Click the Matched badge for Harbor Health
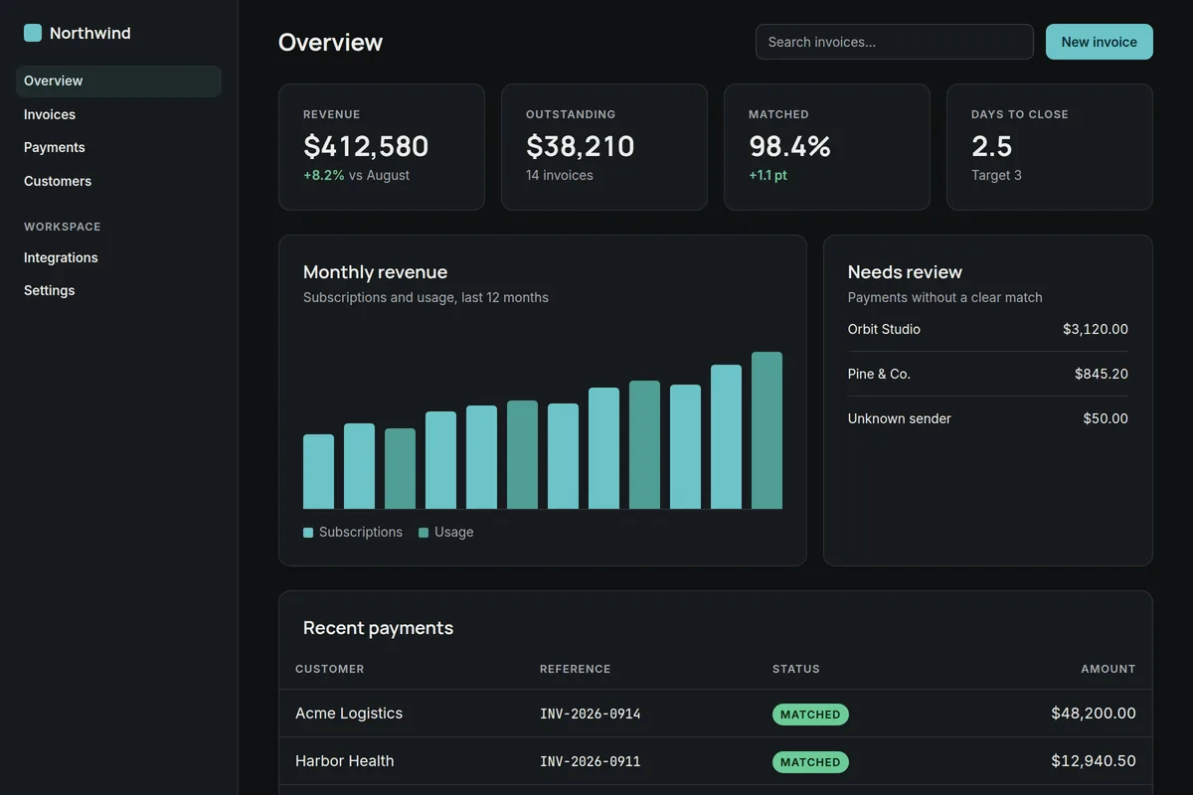The height and width of the screenshot is (795, 1193). point(810,762)
